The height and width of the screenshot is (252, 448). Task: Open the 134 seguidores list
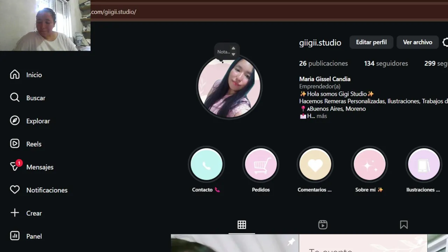pos(386,63)
